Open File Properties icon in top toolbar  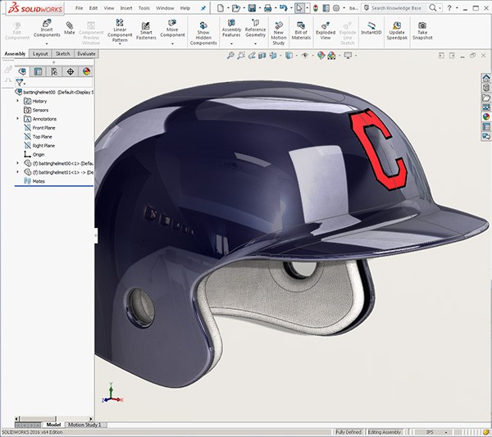[x=326, y=8]
